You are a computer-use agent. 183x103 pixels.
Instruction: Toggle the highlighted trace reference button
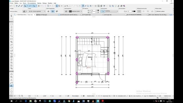(x=57, y=6)
